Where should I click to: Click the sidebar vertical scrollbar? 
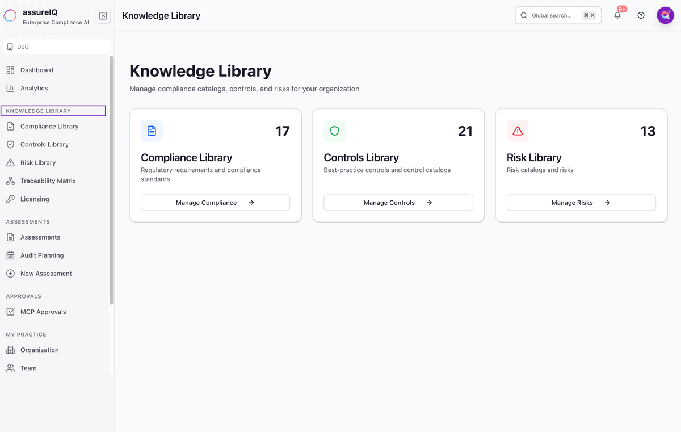tap(111, 180)
